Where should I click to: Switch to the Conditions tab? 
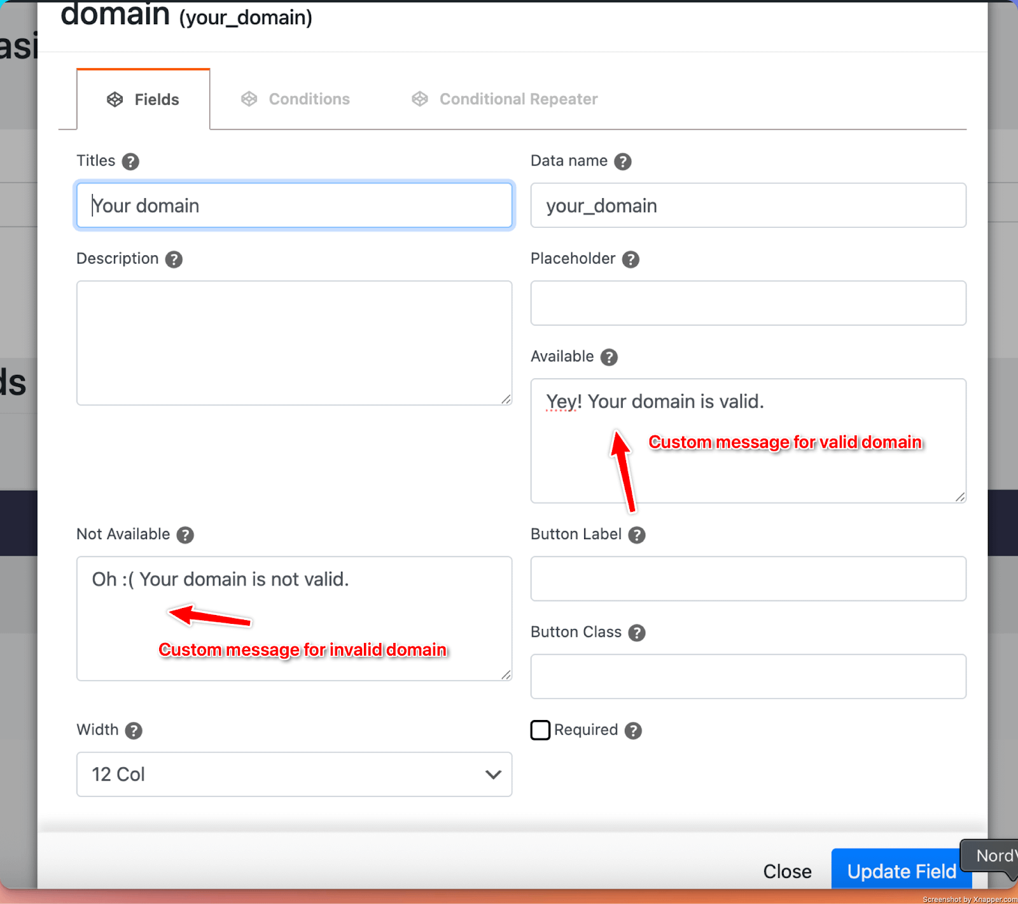coord(296,99)
